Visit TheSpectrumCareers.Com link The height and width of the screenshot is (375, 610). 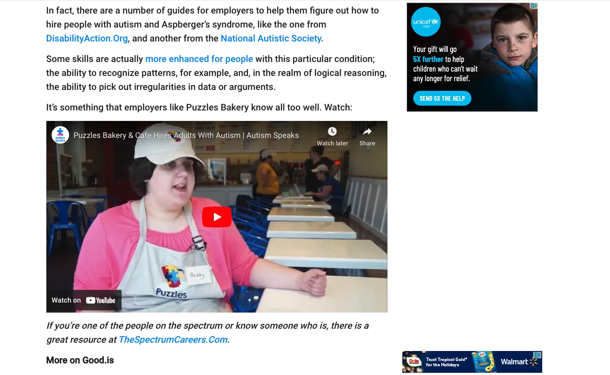coord(173,340)
